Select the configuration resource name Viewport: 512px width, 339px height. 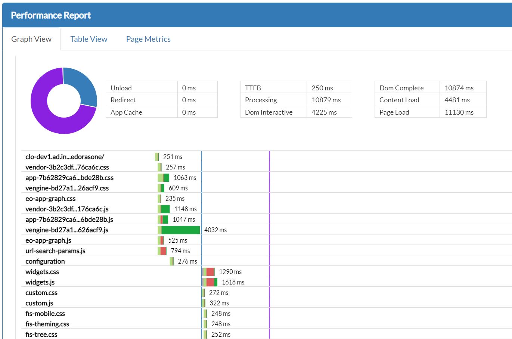(45, 261)
